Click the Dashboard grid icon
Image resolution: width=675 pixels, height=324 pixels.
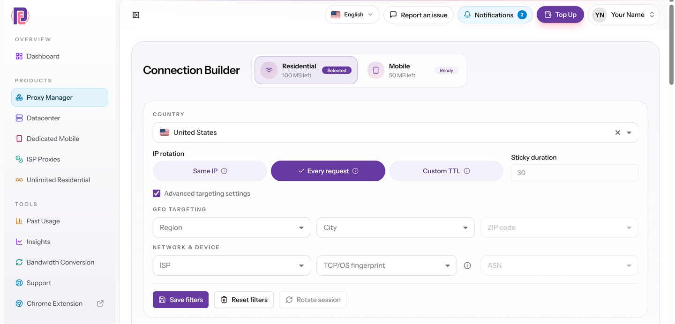tap(19, 56)
